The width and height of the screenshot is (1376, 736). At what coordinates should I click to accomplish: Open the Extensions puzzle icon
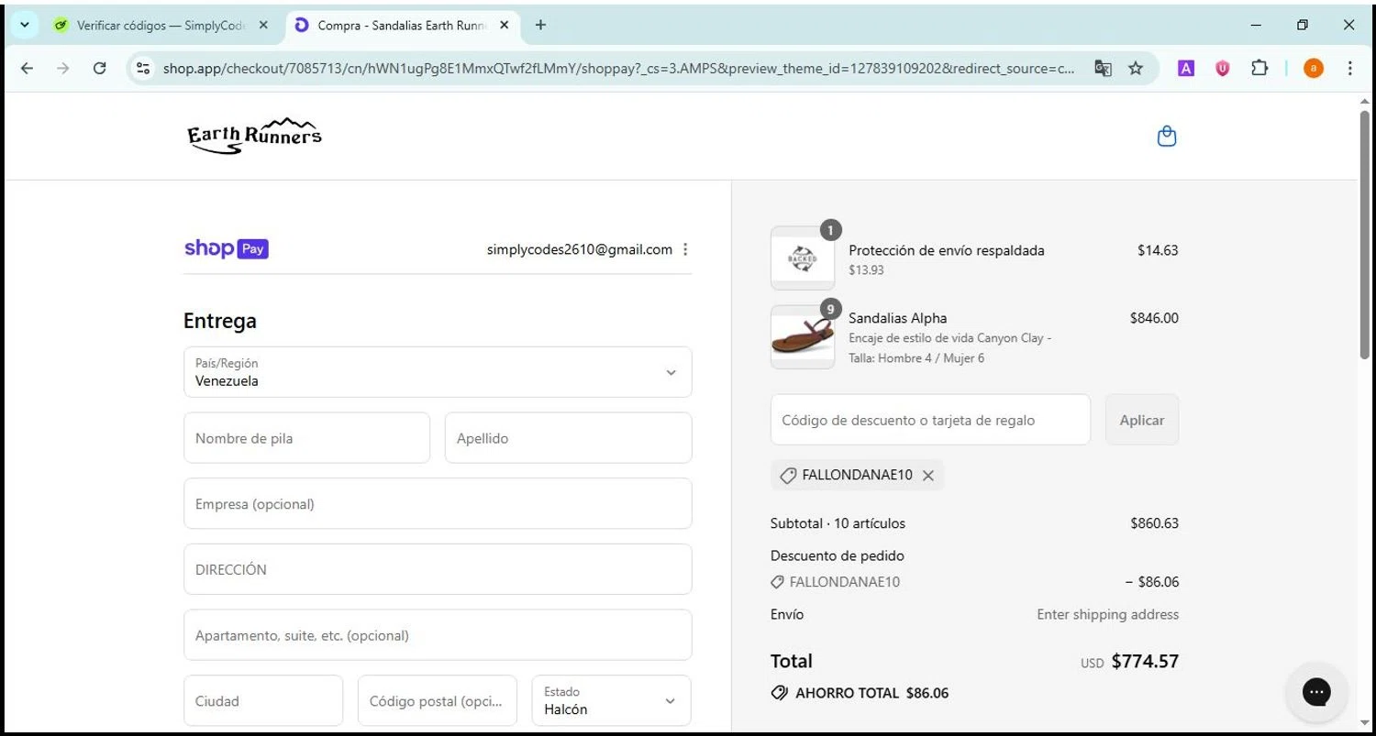1259,68
